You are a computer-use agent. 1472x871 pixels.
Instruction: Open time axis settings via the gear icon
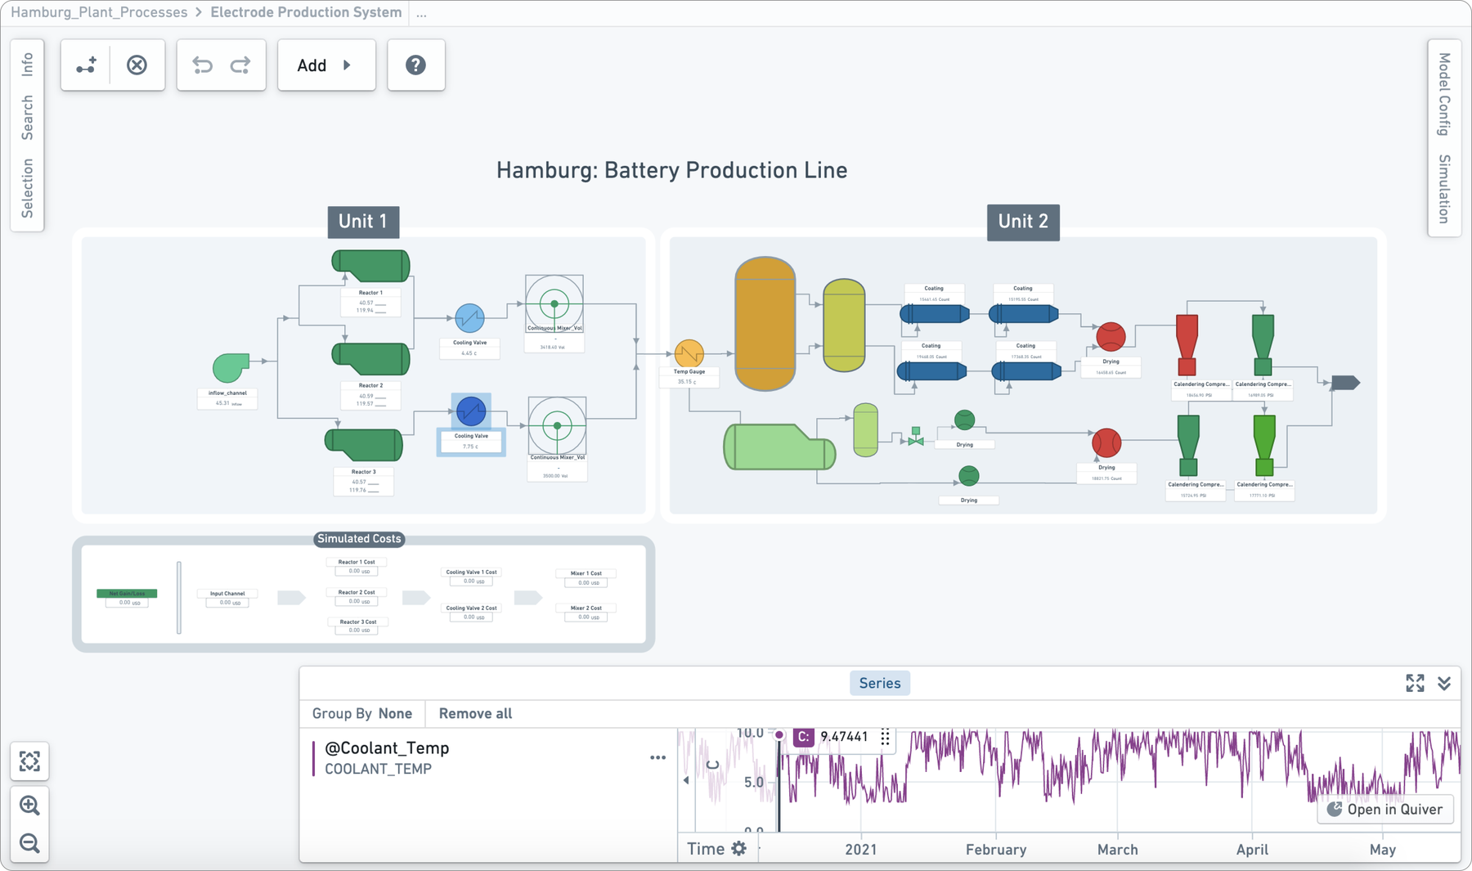[x=740, y=848]
